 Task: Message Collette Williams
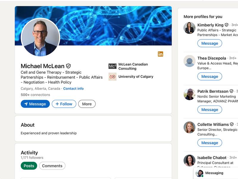coord(210,143)
